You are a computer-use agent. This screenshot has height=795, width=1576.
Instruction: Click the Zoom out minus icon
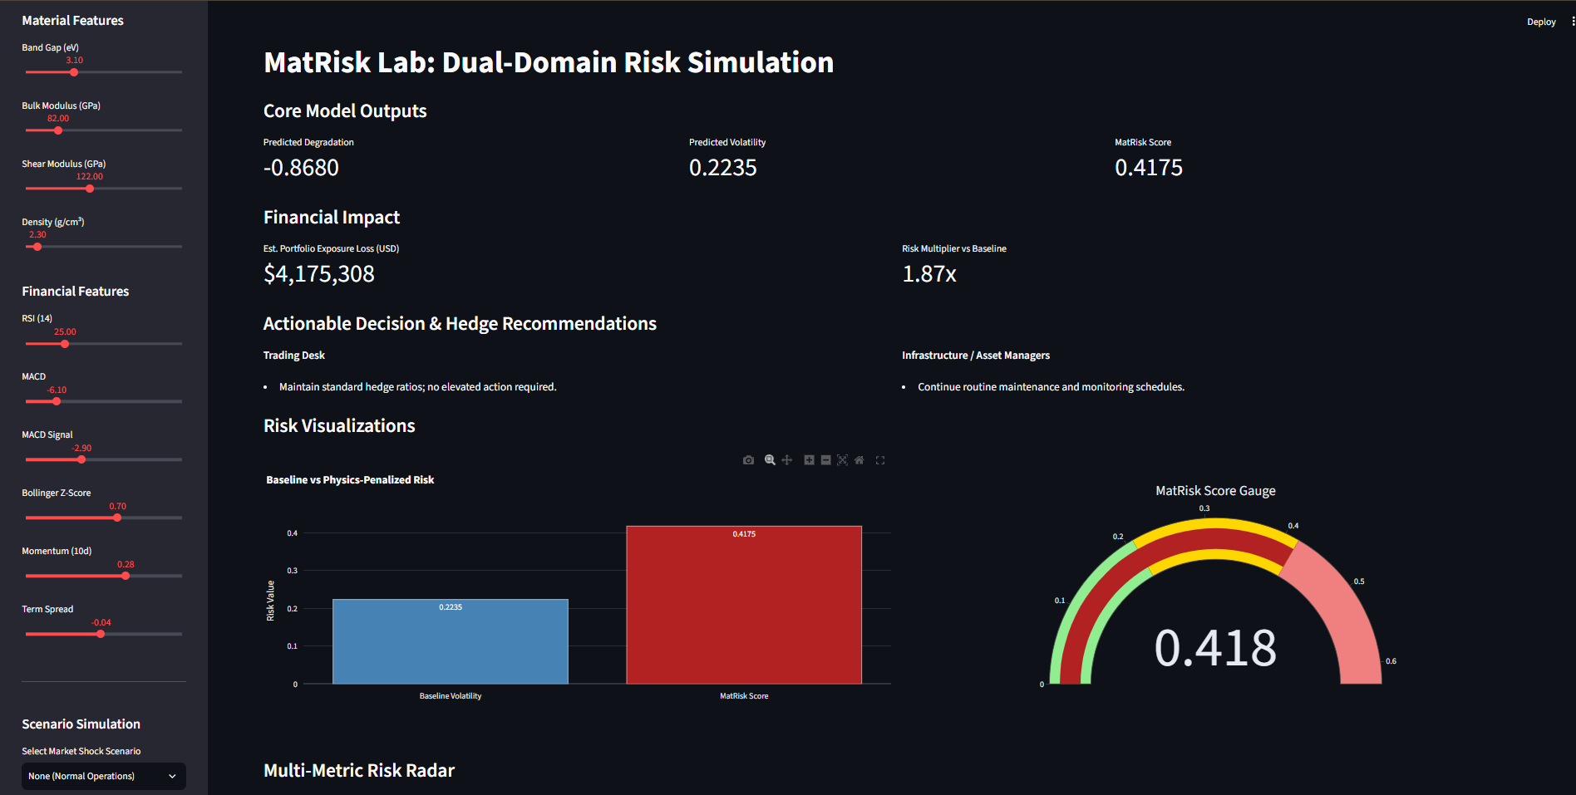[x=825, y=460]
